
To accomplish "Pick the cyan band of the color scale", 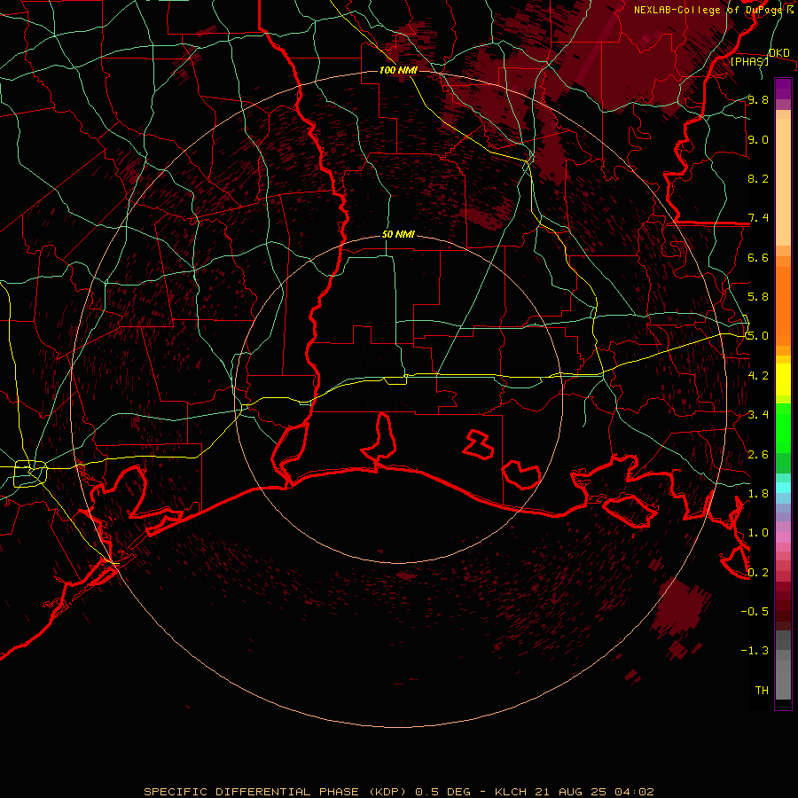I will click(783, 488).
